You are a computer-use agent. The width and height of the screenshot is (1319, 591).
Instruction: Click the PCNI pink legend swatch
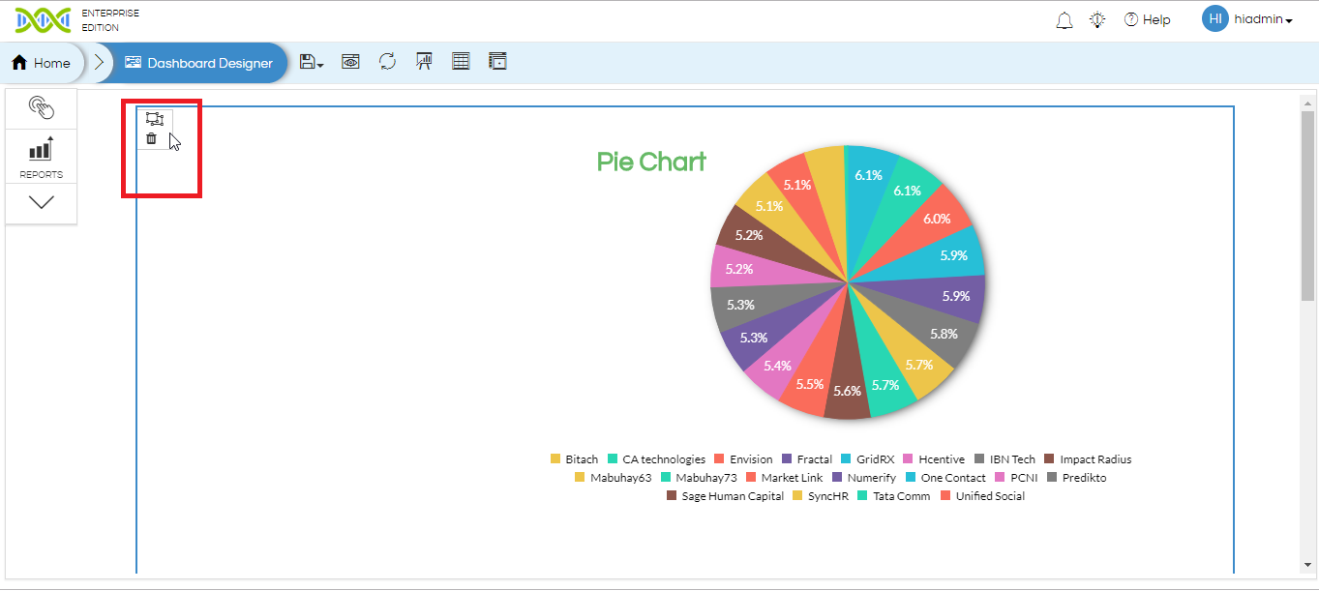[x=1000, y=478]
